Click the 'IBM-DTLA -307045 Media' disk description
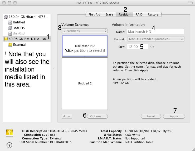The width and height of the screenshot is (195, 151). coord(69,131)
